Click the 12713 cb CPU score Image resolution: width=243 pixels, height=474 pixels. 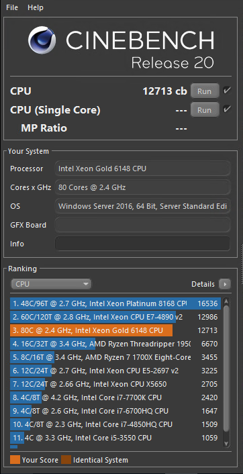[165, 91]
